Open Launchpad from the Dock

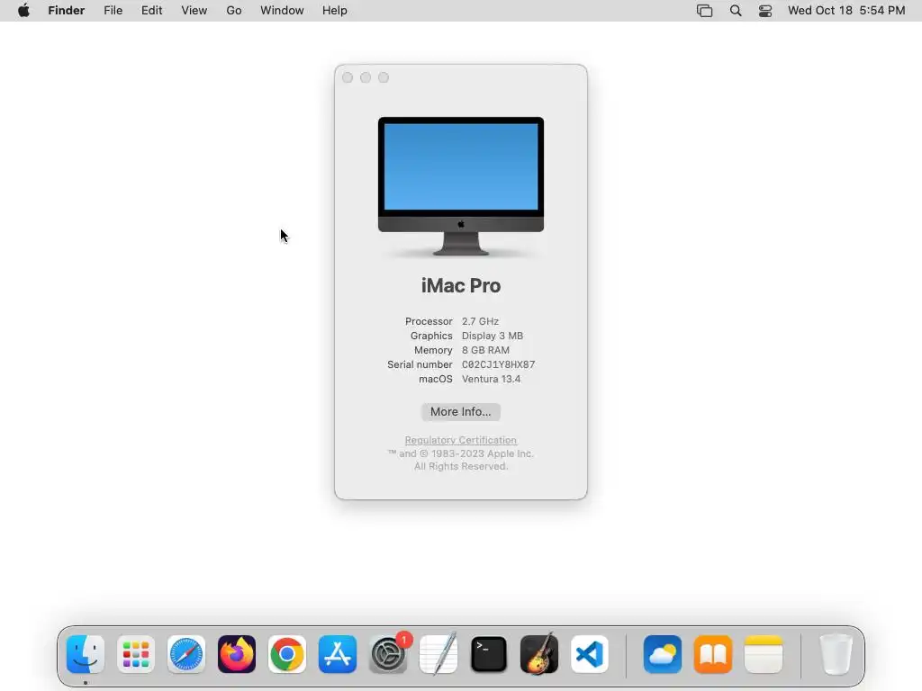pyautogui.click(x=136, y=654)
